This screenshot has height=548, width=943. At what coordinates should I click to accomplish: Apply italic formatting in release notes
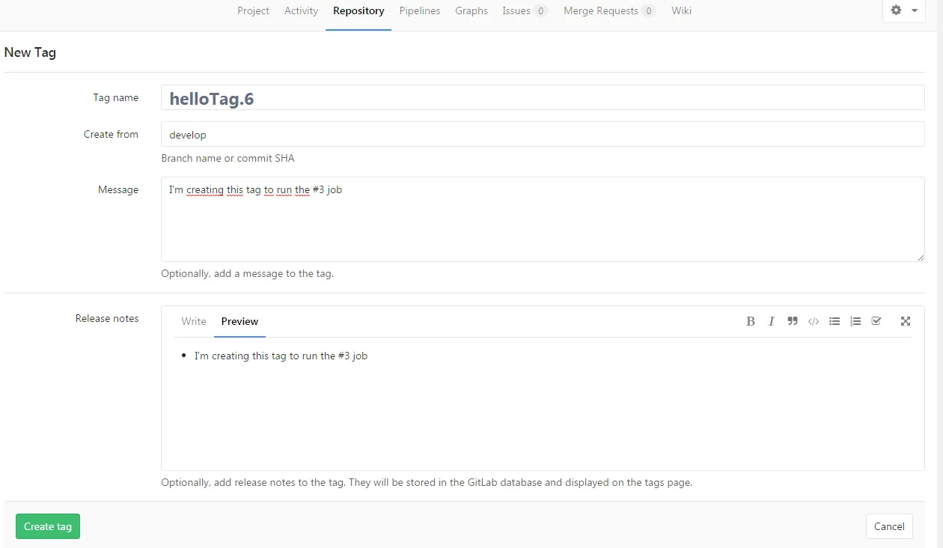pos(771,321)
